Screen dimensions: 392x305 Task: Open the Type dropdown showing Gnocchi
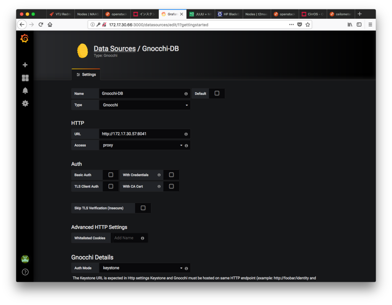tap(145, 105)
